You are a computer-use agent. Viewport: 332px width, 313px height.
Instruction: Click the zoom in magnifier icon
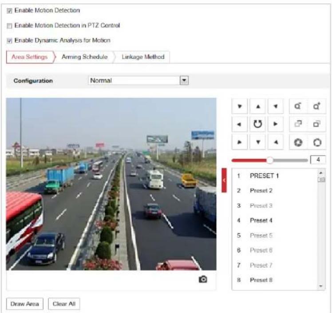[x=316, y=106]
